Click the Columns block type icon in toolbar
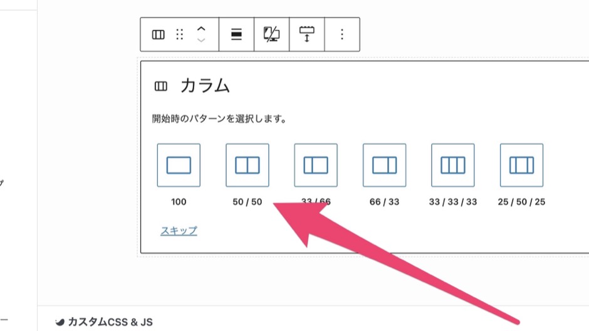 coord(158,34)
